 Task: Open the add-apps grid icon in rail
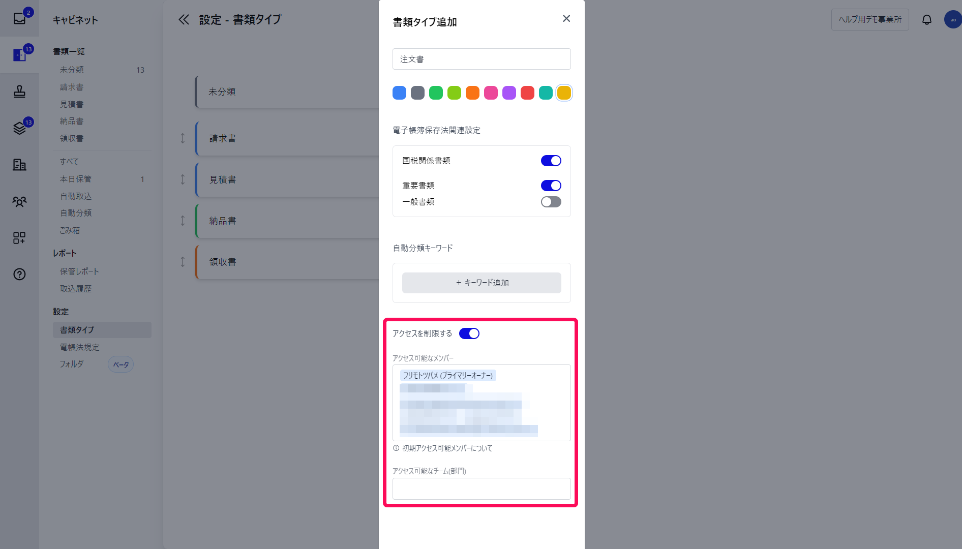tap(19, 238)
